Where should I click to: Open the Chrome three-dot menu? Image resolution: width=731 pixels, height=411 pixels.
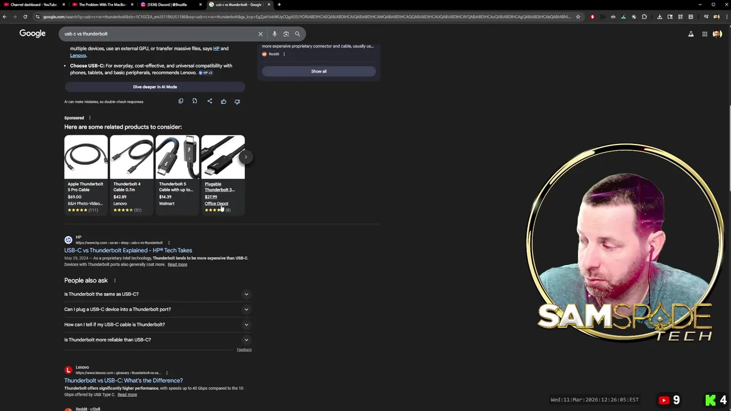tap(726, 17)
